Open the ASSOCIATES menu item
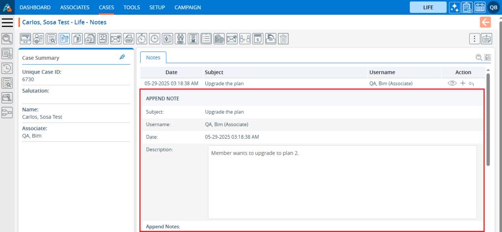Viewport: 502px width, 232px height. point(75,7)
